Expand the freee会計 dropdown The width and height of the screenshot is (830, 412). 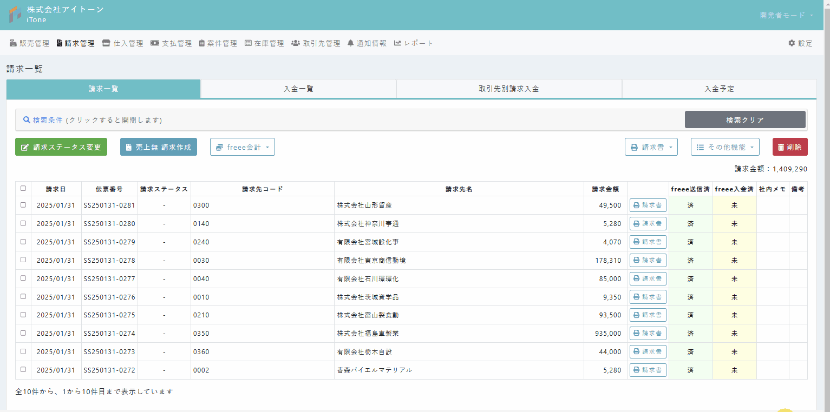[x=242, y=147]
